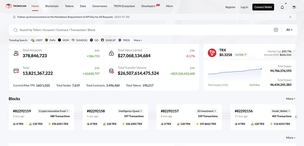This screenshot has height=146, width=304.
Task: Dismiss the API Key announcement banner
Action: click(x=290, y=17)
